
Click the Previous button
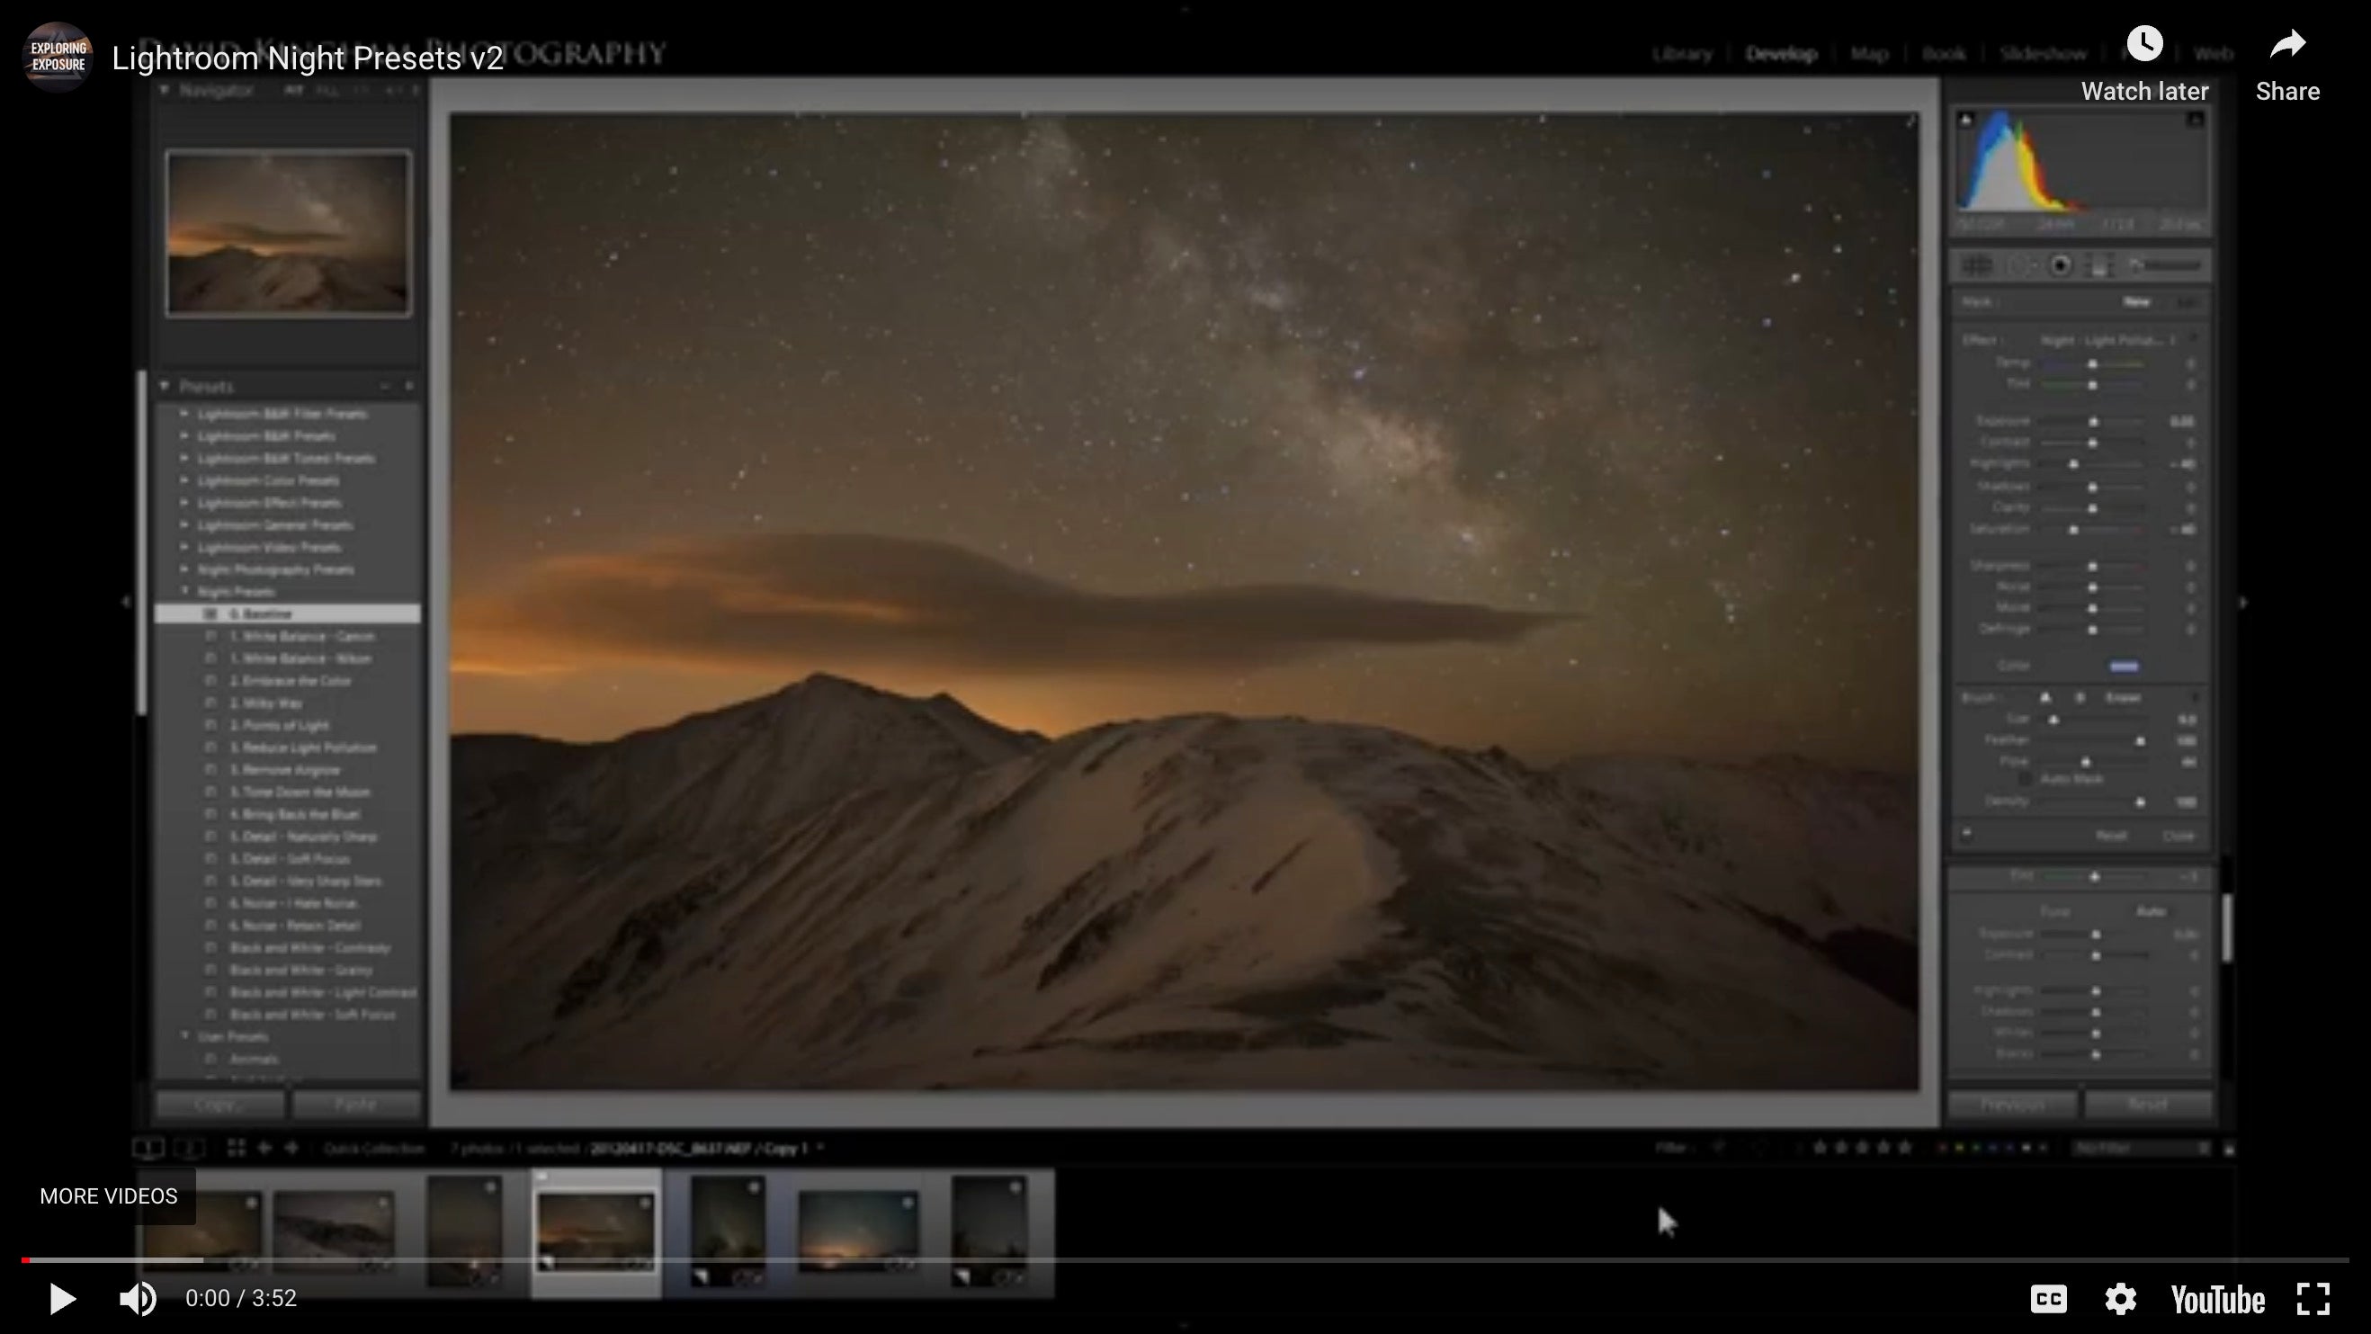(x=2013, y=1103)
